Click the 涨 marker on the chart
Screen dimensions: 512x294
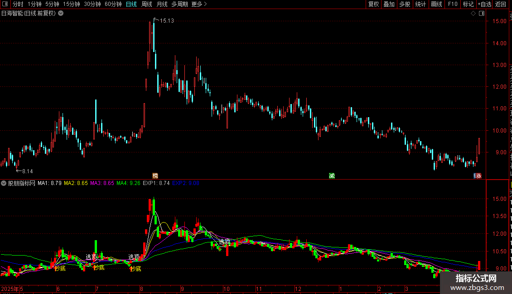click(479, 175)
